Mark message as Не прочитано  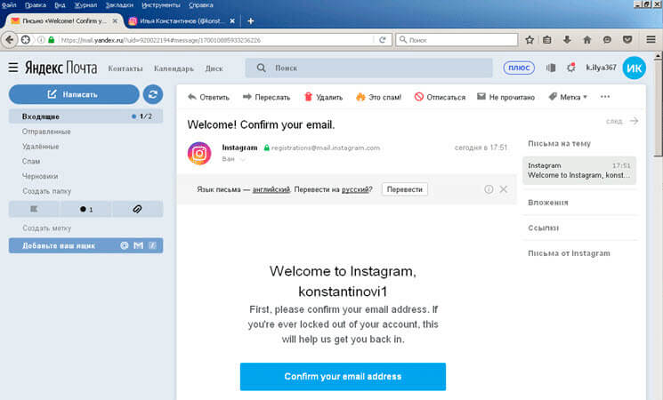pyautogui.click(x=505, y=97)
